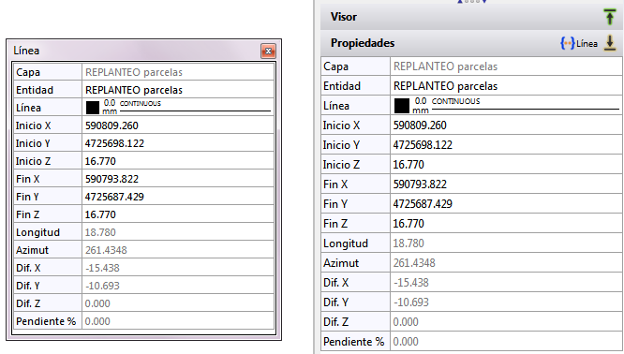This screenshot has height=354, width=624.
Task: Close the Línea dialog window
Action: coord(268,51)
